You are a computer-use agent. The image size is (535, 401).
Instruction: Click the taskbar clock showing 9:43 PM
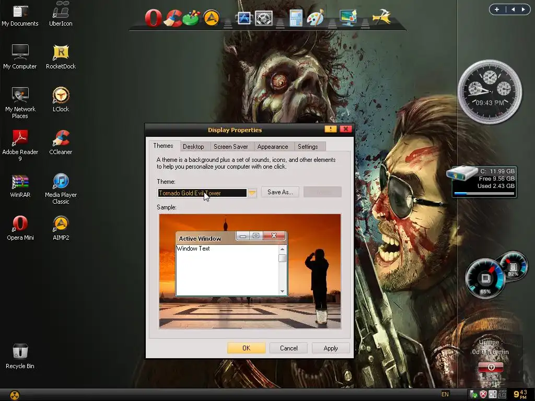(x=520, y=395)
